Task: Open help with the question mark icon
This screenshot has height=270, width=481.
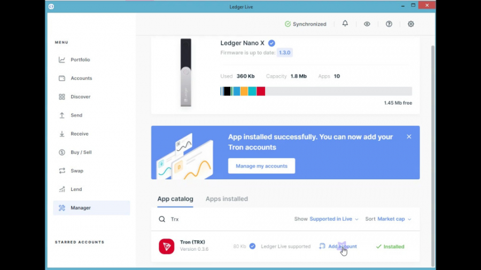Action: (x=389, y=24)
